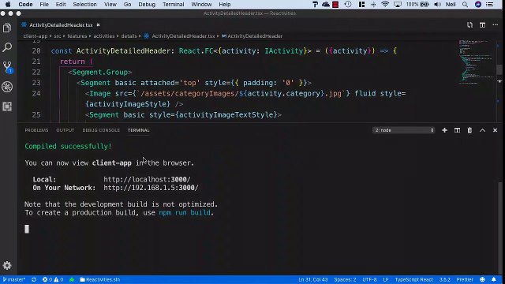Open the Explorer view in activity bar

click(x=7, y=28)
